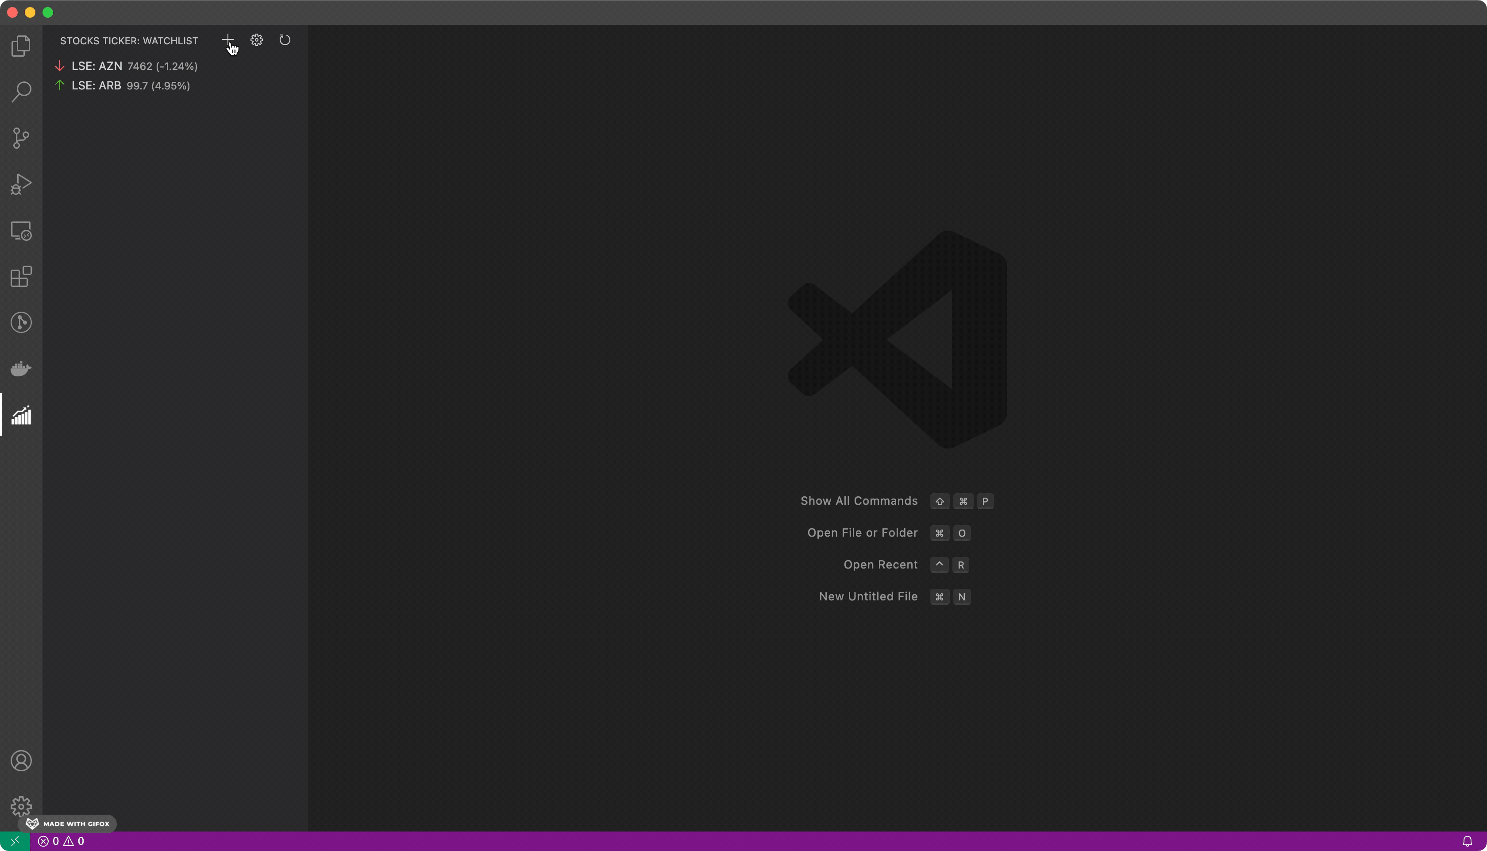Open the source control panel
This screenshot has width=1487, height=851.
coord(20,138)
